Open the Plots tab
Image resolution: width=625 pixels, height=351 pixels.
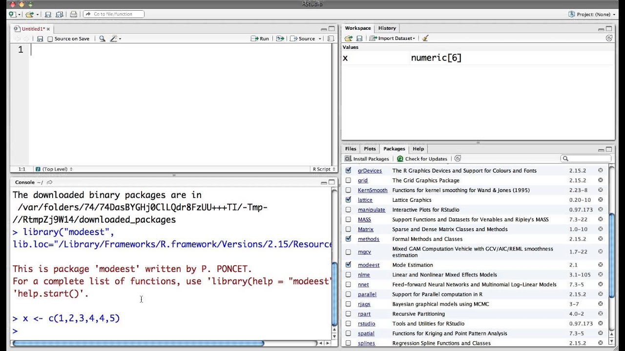click(x=370, y=149)
